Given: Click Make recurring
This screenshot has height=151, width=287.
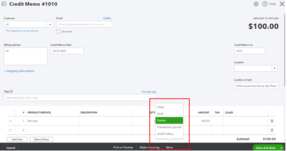Looking at the screenshot, I should pyautogui.click(x=149, y=147).
